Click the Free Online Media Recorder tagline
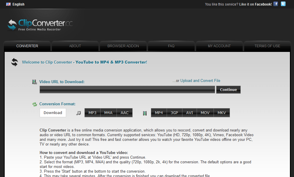294x177 pixels. 40,29
